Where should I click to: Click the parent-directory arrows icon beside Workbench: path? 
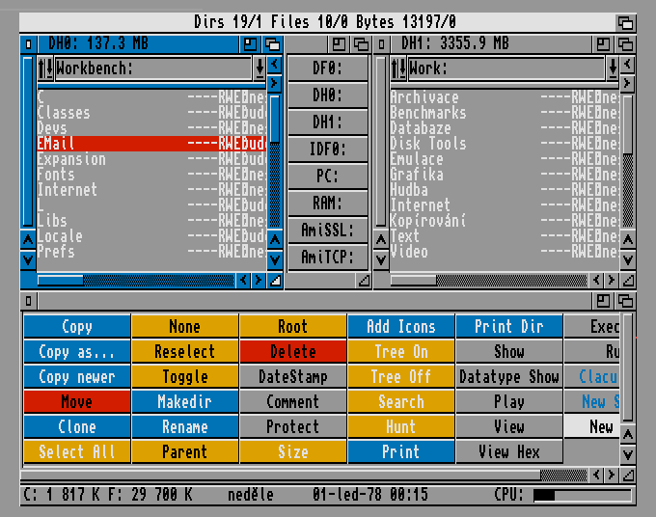[44, 68]
